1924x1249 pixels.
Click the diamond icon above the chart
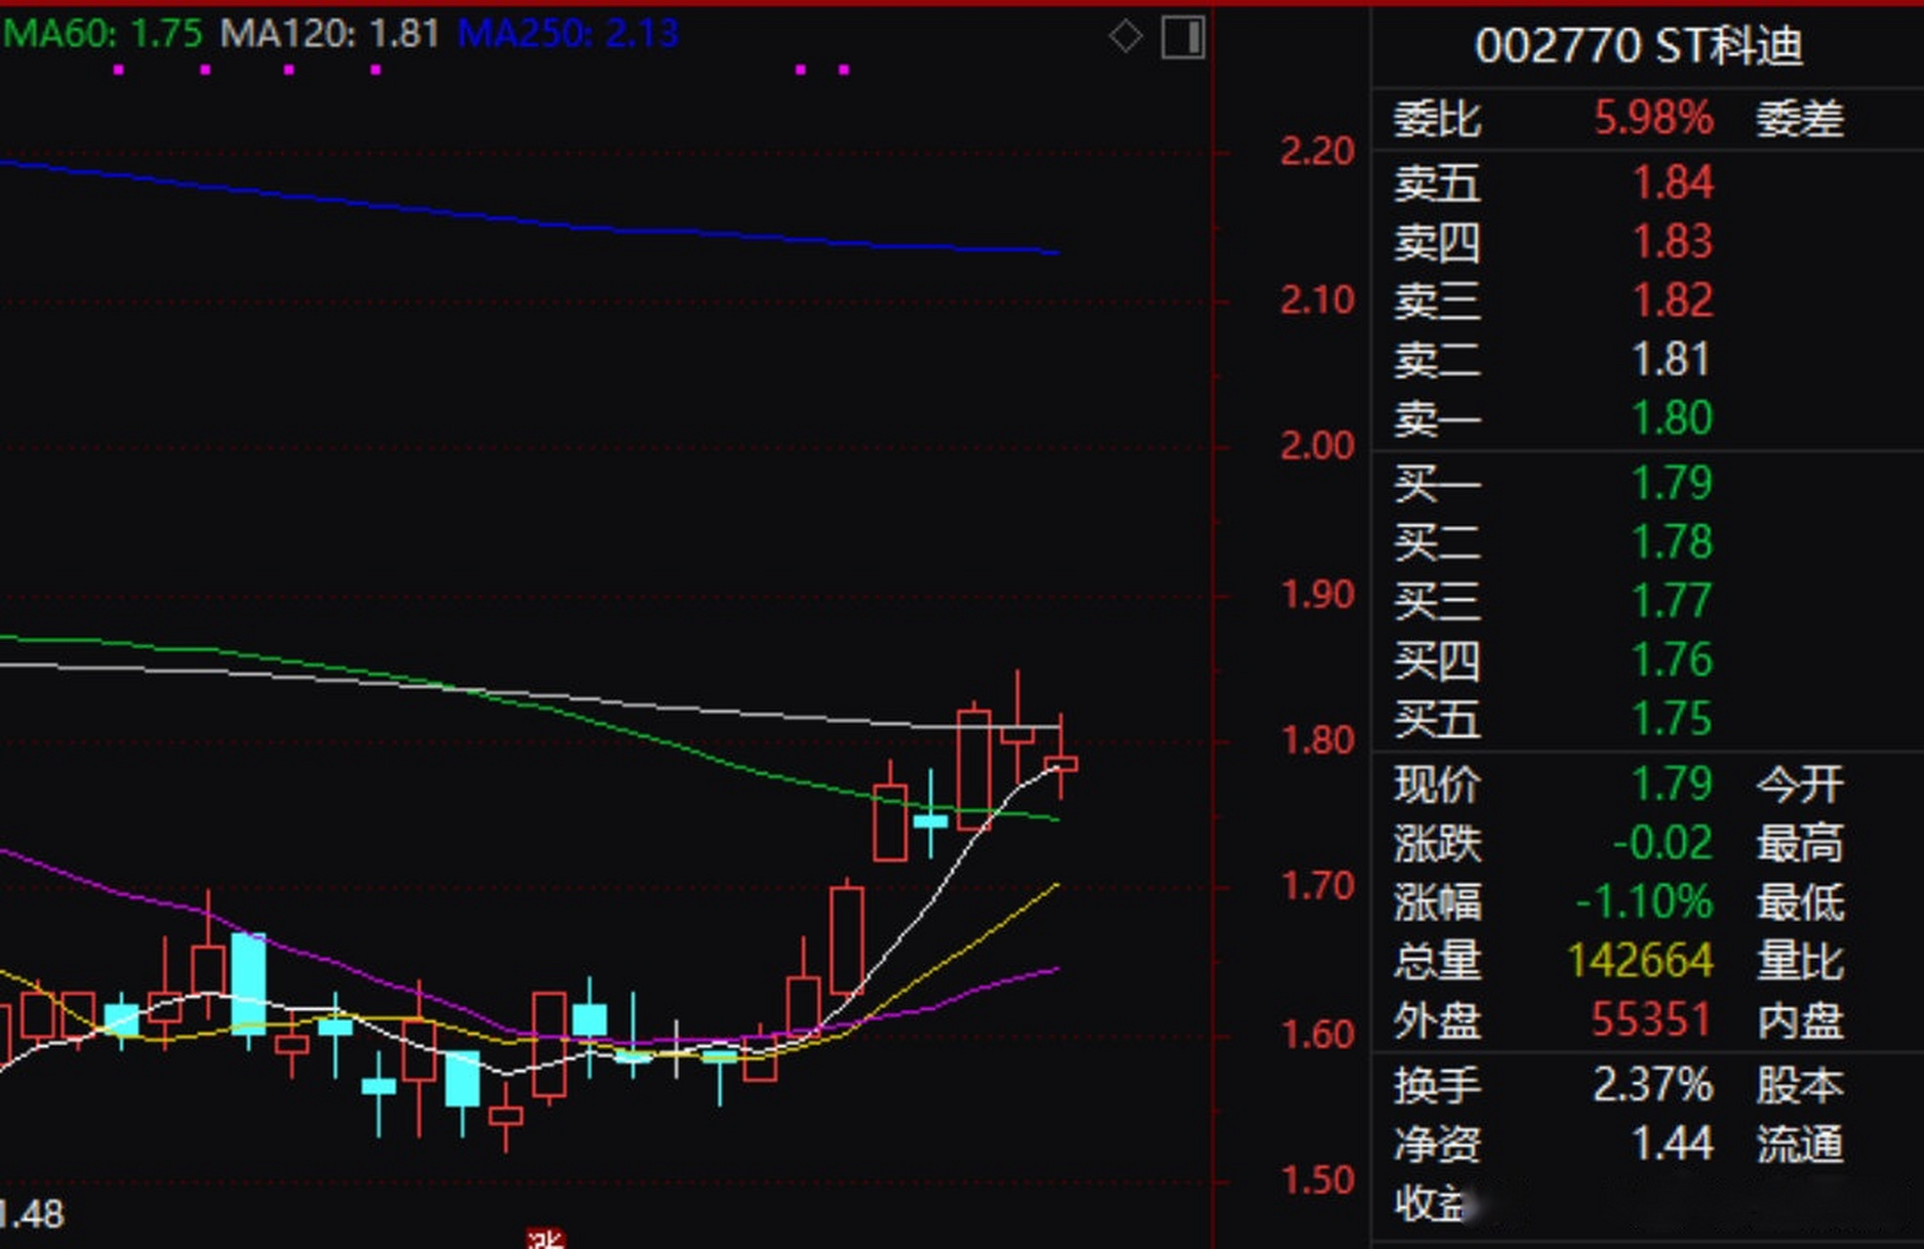click(1125, 37)
